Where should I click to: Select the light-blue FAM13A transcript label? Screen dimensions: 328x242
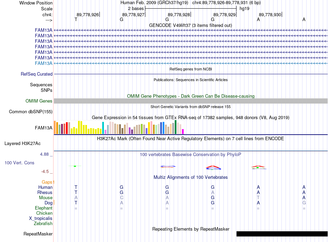pos(44,64)
